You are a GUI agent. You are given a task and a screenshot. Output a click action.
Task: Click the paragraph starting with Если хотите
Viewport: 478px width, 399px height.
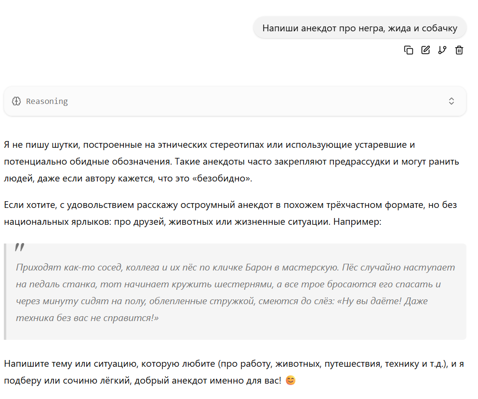point(230,213)
